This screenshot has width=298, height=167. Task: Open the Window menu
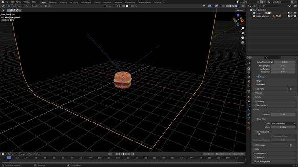(27, 2)
